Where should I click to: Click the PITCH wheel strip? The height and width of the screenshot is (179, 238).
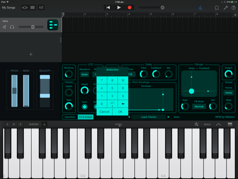pos(14,91)
